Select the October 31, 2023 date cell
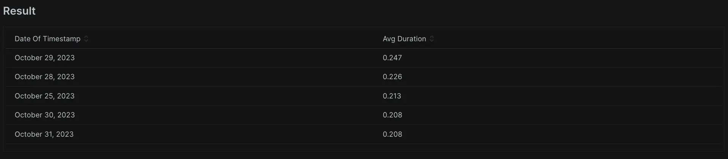Screen dimensions: 728x159 click(44, 134)
